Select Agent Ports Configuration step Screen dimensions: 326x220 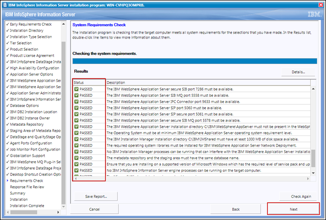(x=31, y=143)
